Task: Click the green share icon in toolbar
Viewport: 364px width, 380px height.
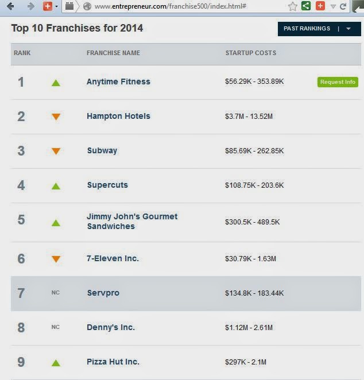Action: pyautogui.click(x=306, y=6)
